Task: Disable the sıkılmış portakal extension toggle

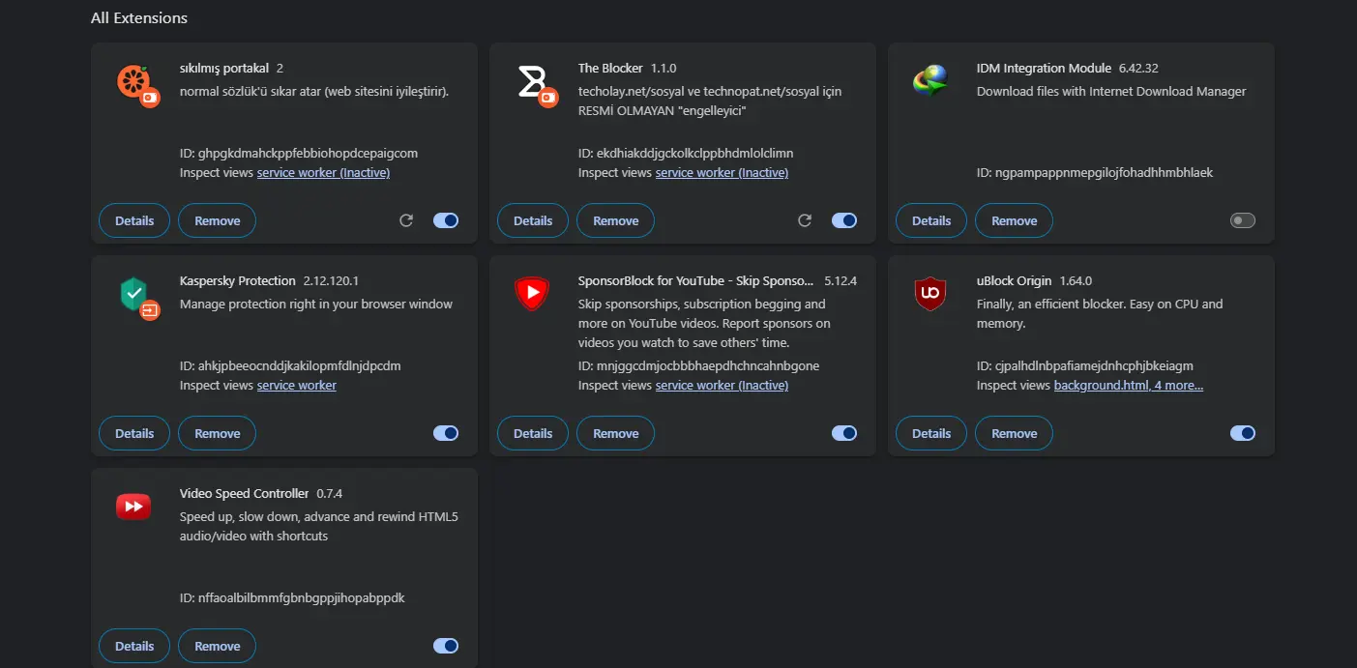Action: coord(446,220)
